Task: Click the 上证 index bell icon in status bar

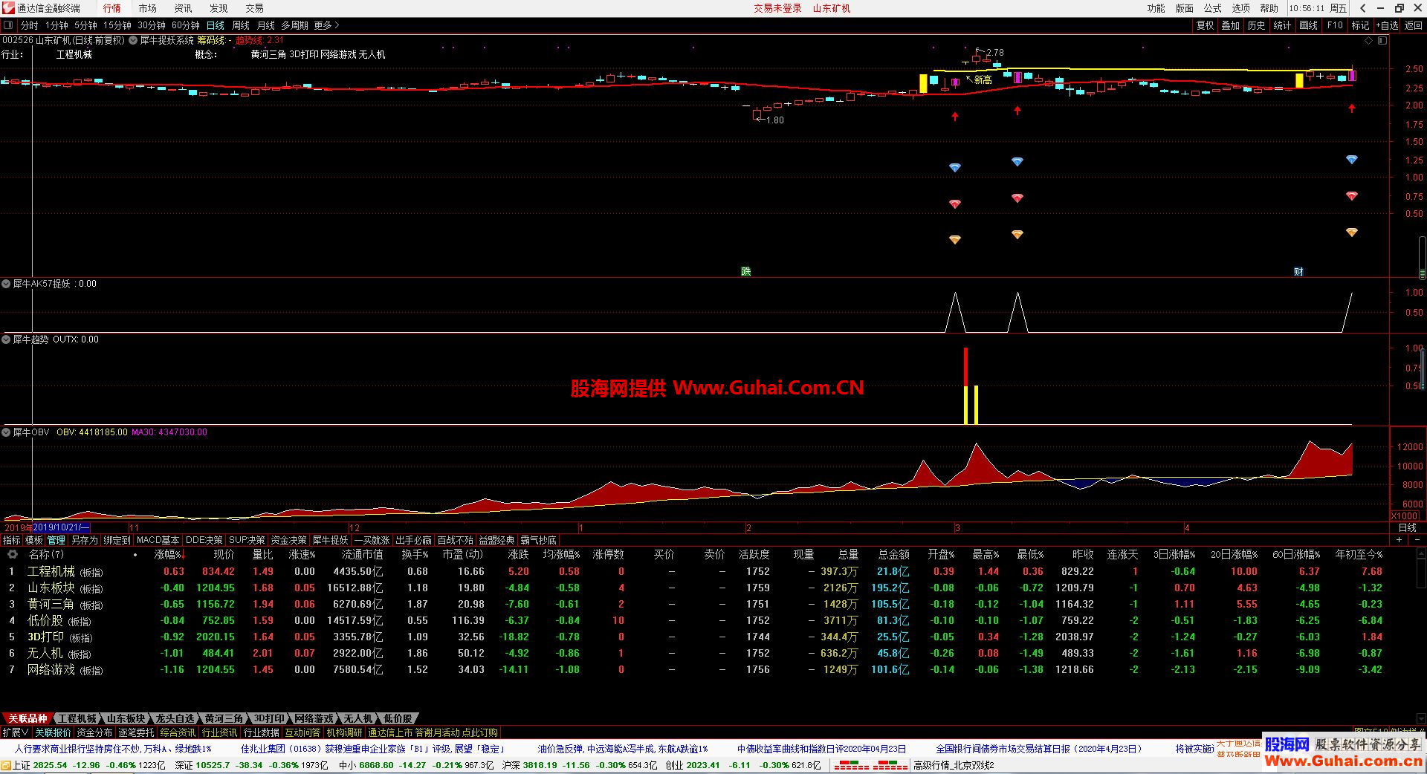Action: pos(6,766)
